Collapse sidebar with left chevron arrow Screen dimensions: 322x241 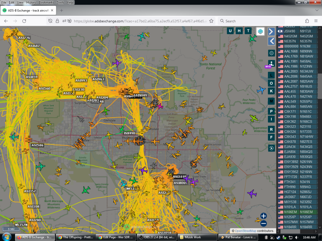coord(271,41)
